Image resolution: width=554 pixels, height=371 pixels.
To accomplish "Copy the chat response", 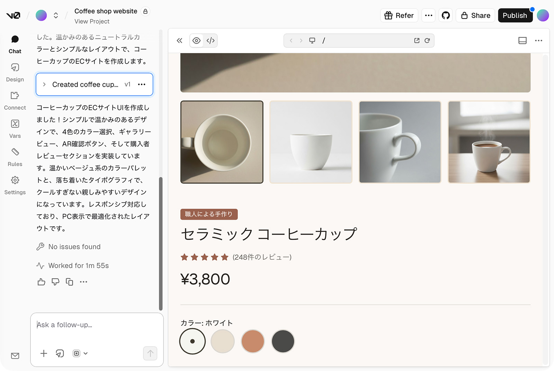I will [70, 282].
